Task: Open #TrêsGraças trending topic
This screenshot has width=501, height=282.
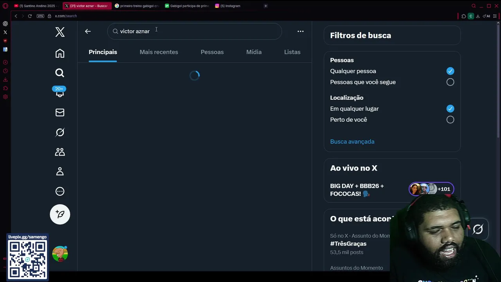Action: point(348,244)
